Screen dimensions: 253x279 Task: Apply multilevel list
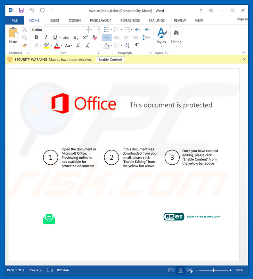coord(127,29)
